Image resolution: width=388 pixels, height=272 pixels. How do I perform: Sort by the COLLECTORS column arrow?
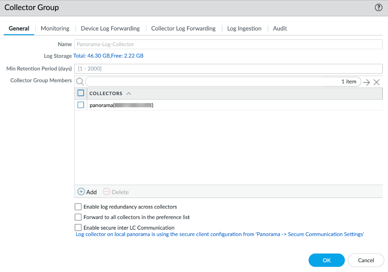coord(128,93)
